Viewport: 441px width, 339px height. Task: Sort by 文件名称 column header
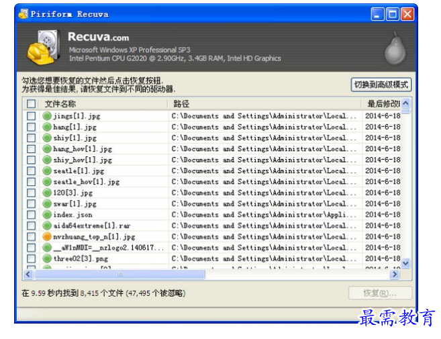tap(103, 104)
